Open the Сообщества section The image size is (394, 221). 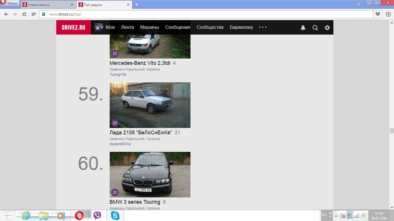(210, 27)
